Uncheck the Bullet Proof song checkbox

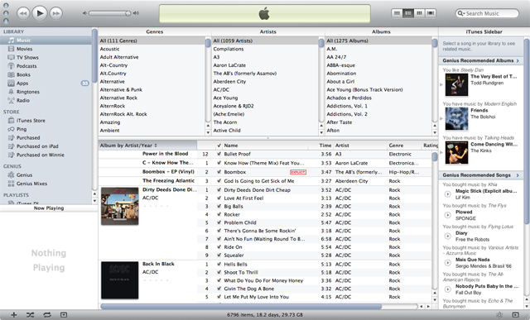[219, 154]
